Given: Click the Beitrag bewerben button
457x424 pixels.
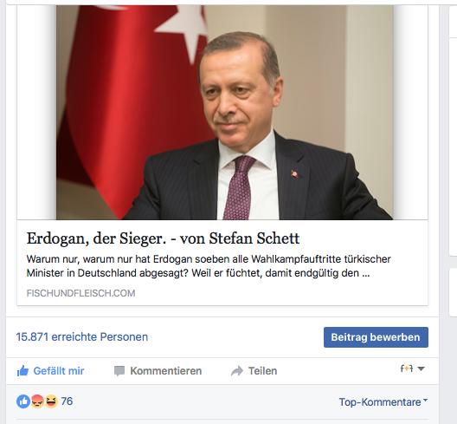Looking at the screenshot, I should (376, 337).
